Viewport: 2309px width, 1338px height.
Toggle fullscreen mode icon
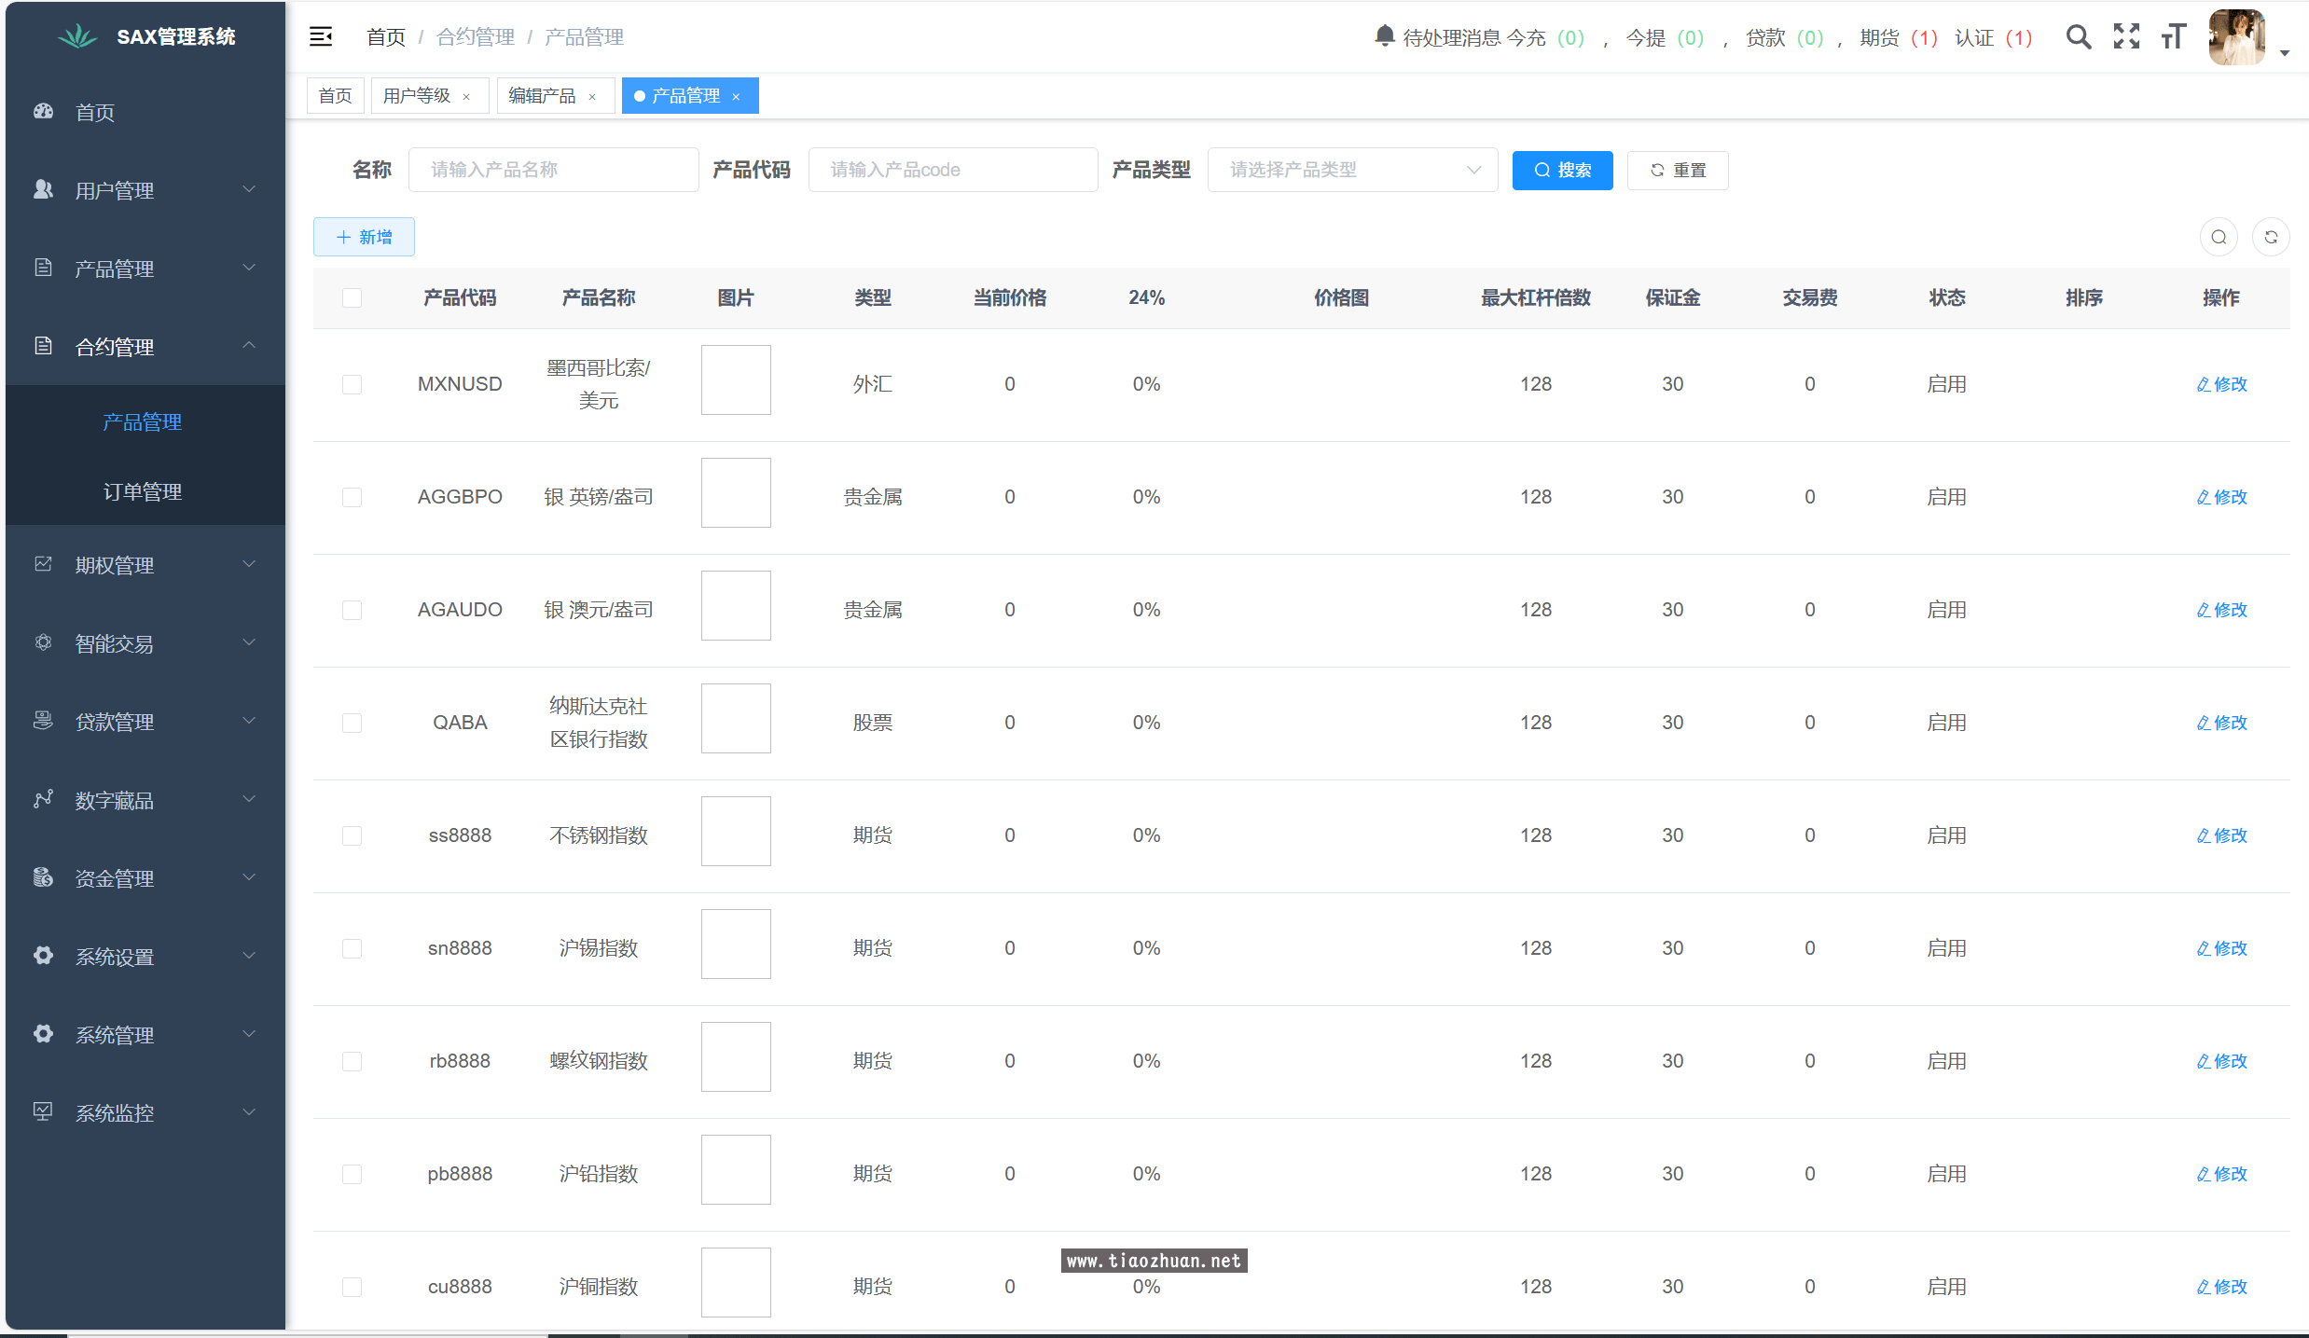[2126, 37]
